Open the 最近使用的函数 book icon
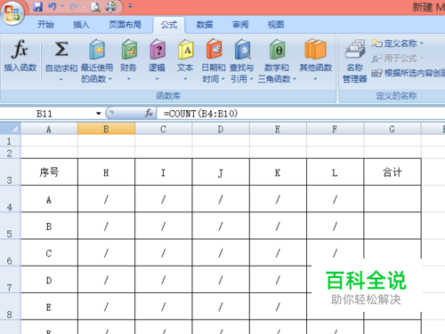This screenshot has width=445, height=334. click(x=97, y=49)
